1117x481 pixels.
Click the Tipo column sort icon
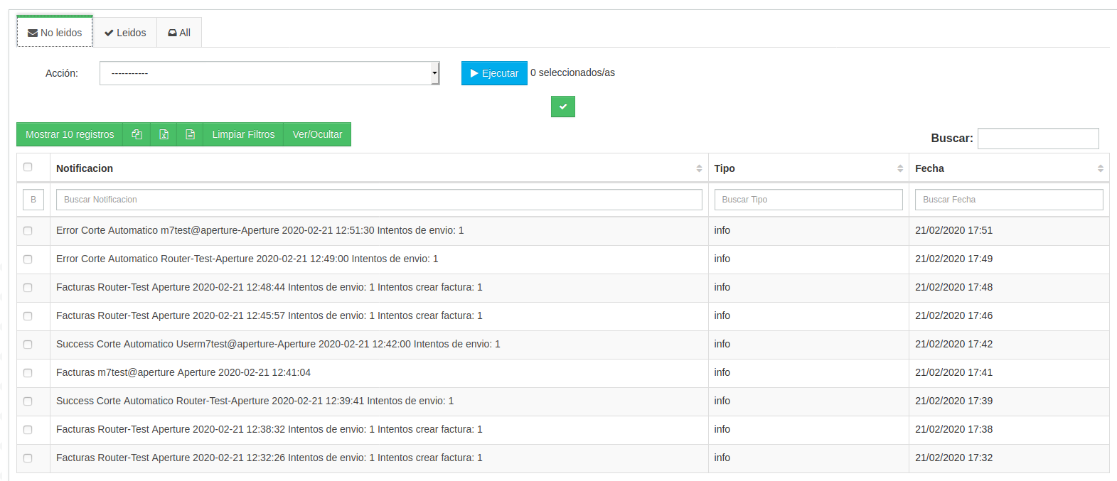click(x=899, y=168)
